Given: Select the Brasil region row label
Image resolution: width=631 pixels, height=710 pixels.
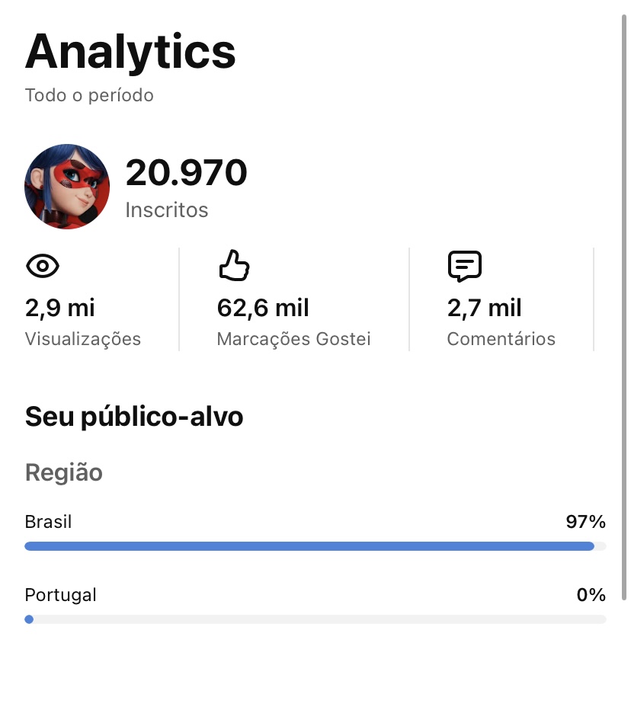Looking at the screenshot, I should 48,522.
